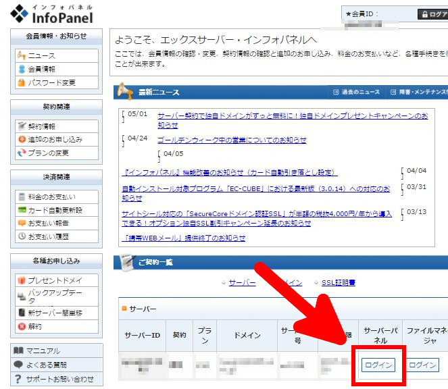The height and width of the screenshot is (389, 448).
Task: Click the よくある質問 bubble icon
Action: [18, 365]
